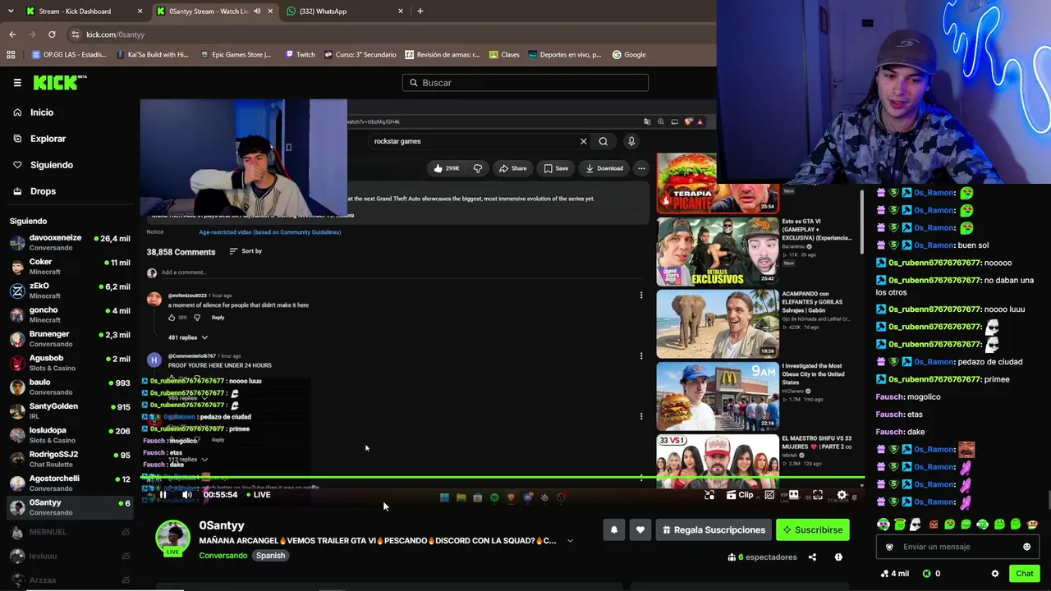The height and width of the screenshot is (591, 1051).
Task: Open Agostorchelli channel in Siguiendo list
Action: pos(70,483)
